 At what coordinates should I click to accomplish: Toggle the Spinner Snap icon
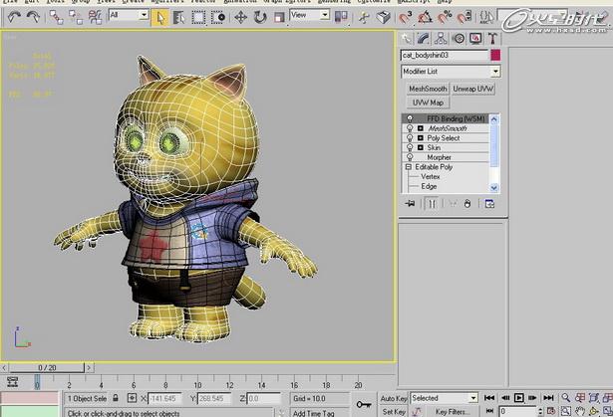(464, 17)
